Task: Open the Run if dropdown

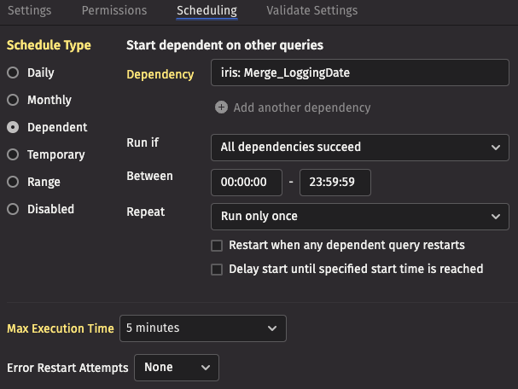Action: coord(359,148)
